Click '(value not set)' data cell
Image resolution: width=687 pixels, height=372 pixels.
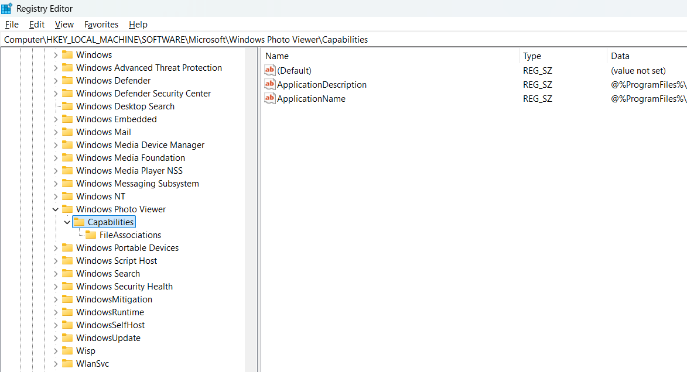click(x=638, y=71)
